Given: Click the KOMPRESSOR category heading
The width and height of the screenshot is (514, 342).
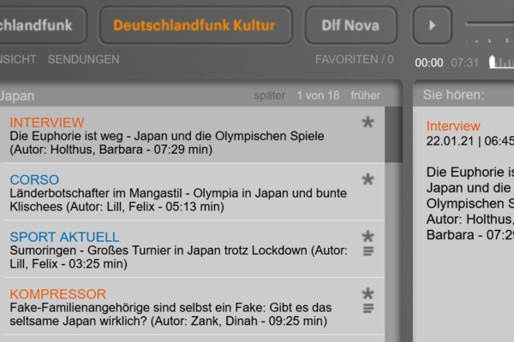Looking at the screenshot, I should pos(58,294).
